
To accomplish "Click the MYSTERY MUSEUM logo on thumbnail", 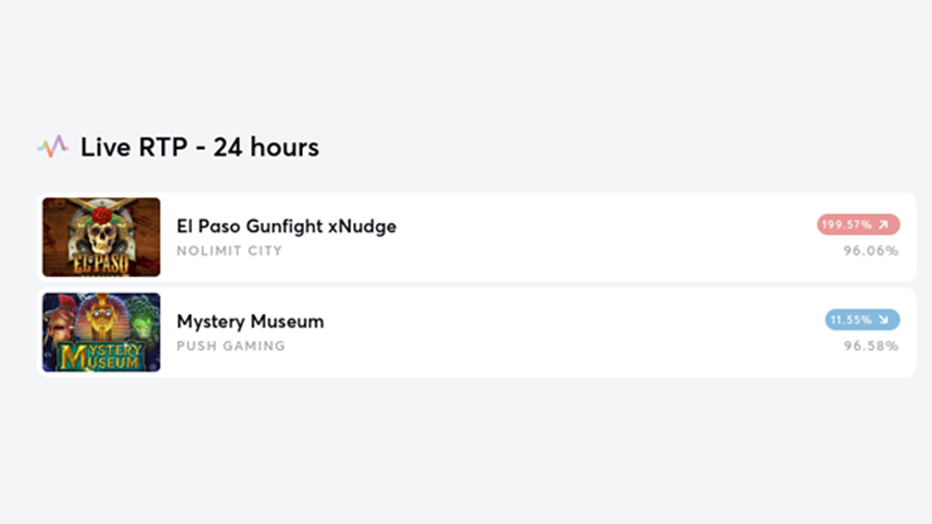I will [x=101, y=356].
